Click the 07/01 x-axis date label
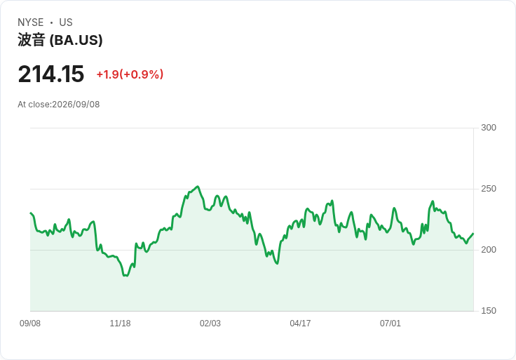Screen dimensions: 516x360 [391, 324]
